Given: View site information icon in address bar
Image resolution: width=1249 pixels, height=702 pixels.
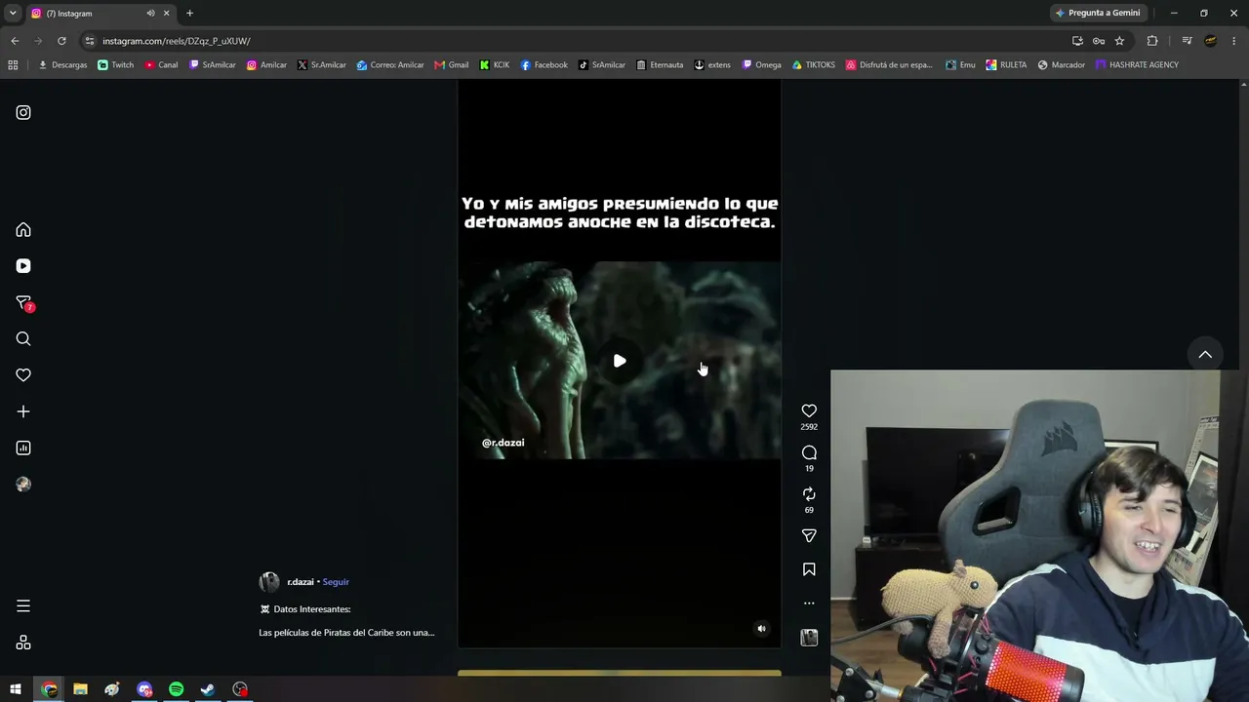Looking at the screenshot, I should pyautogui.click(x=90, y=41).
